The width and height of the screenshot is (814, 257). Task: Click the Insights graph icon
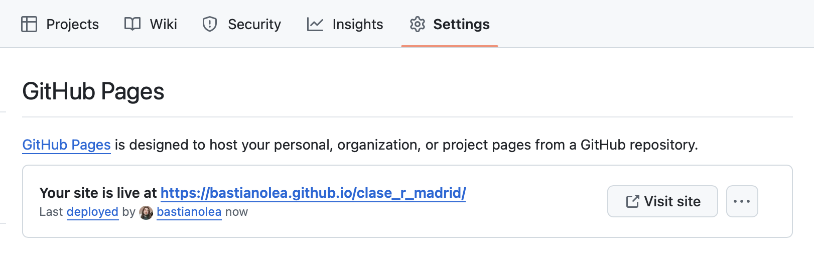(315, 24)
